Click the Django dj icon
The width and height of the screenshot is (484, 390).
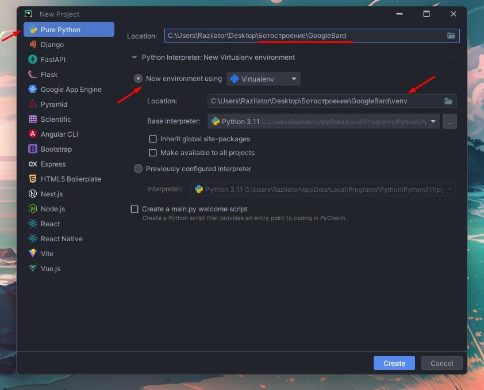click(x=33, y=44)
